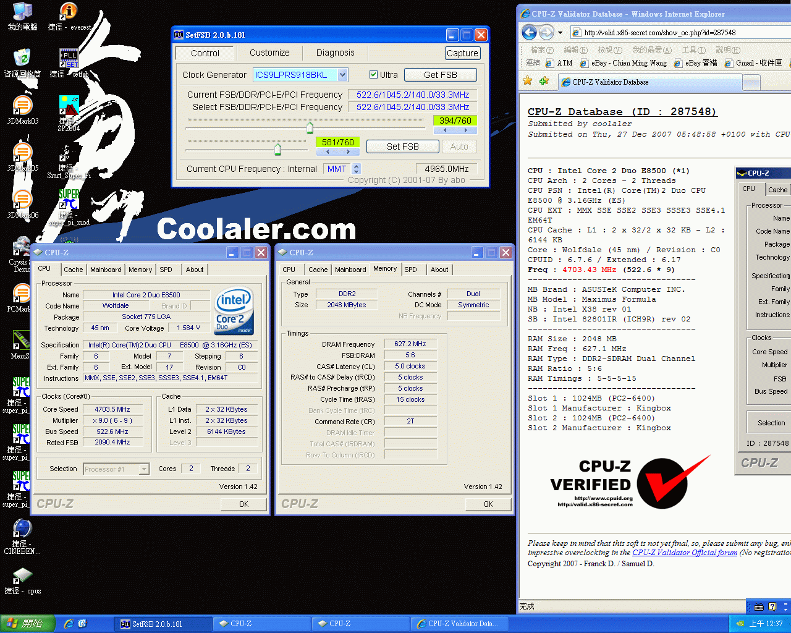The image size is (791, 633).
Task: Open the Recycle Bin desktop icon
Action: (x=22, y=63)
